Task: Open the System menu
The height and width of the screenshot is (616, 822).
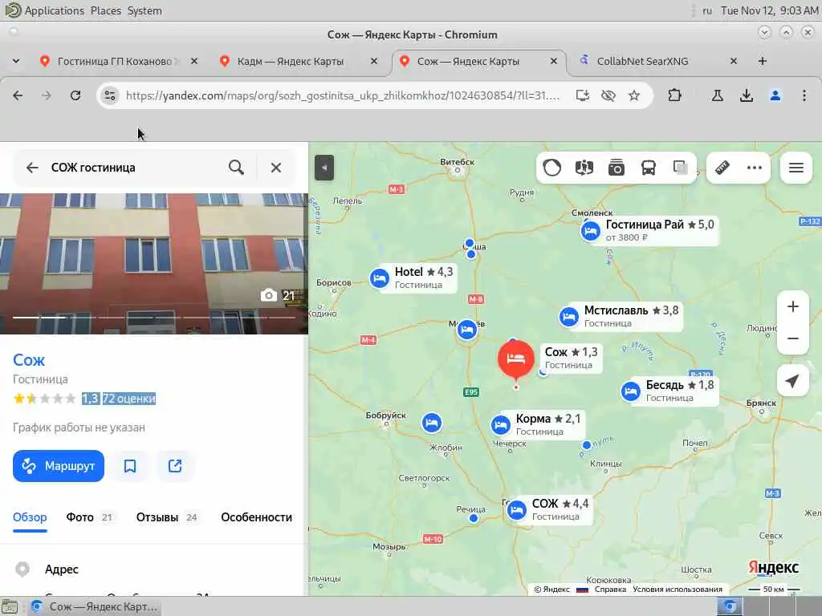Action: (144, 10)
